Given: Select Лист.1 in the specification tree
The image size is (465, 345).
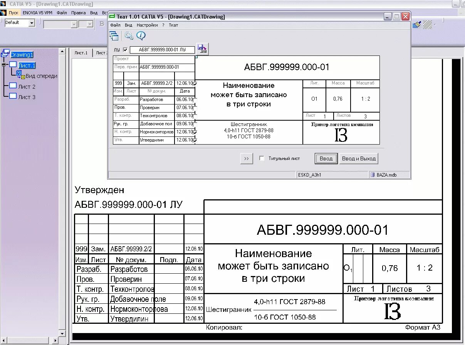Looking at the screenshot, I should coord(27,65).
